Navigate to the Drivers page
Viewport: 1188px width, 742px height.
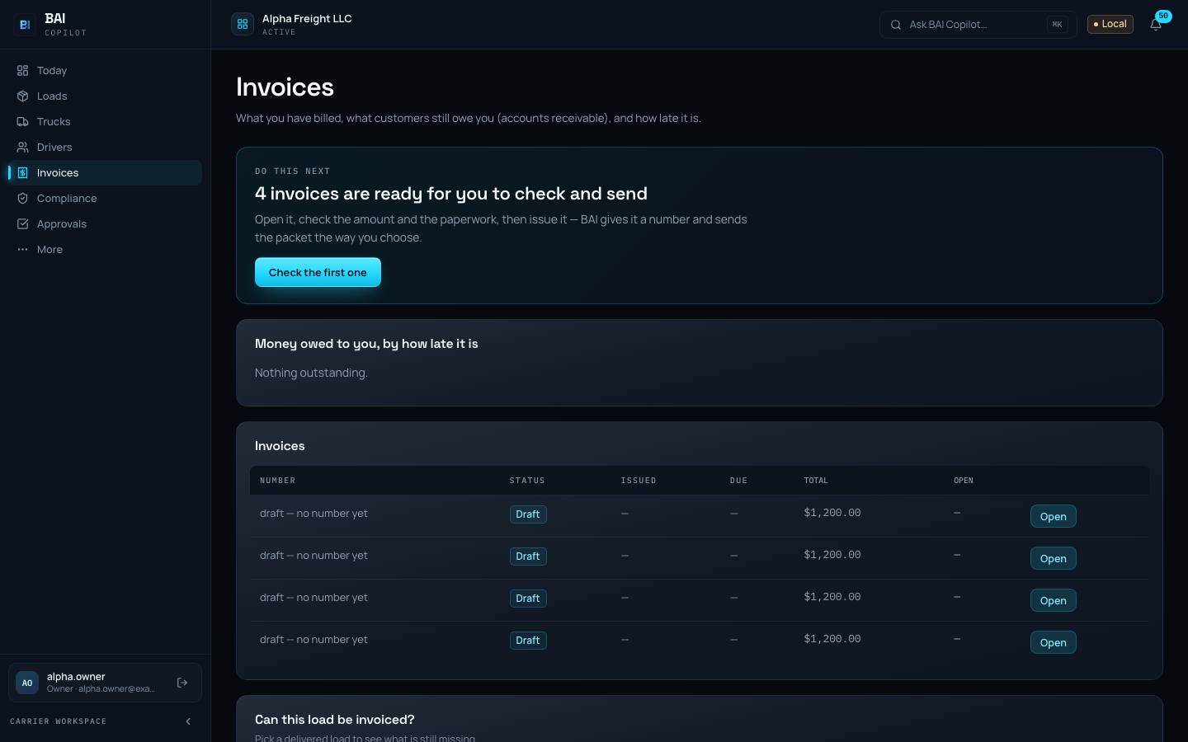tap(105, 148)
